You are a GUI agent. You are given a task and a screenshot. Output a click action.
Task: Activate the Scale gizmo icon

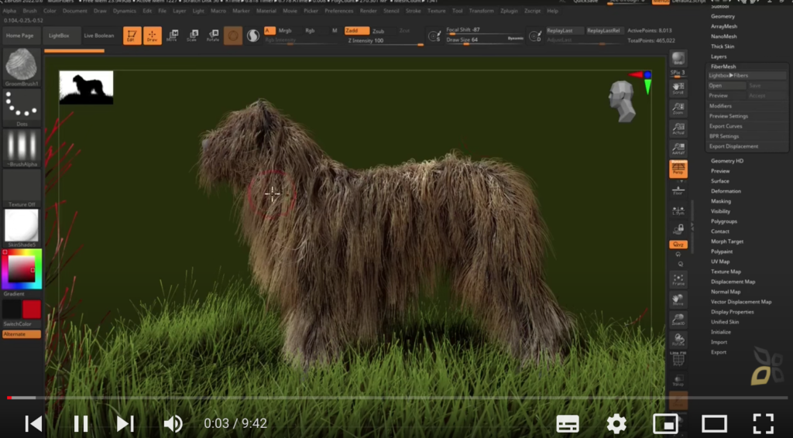click(x=193, y=36)
